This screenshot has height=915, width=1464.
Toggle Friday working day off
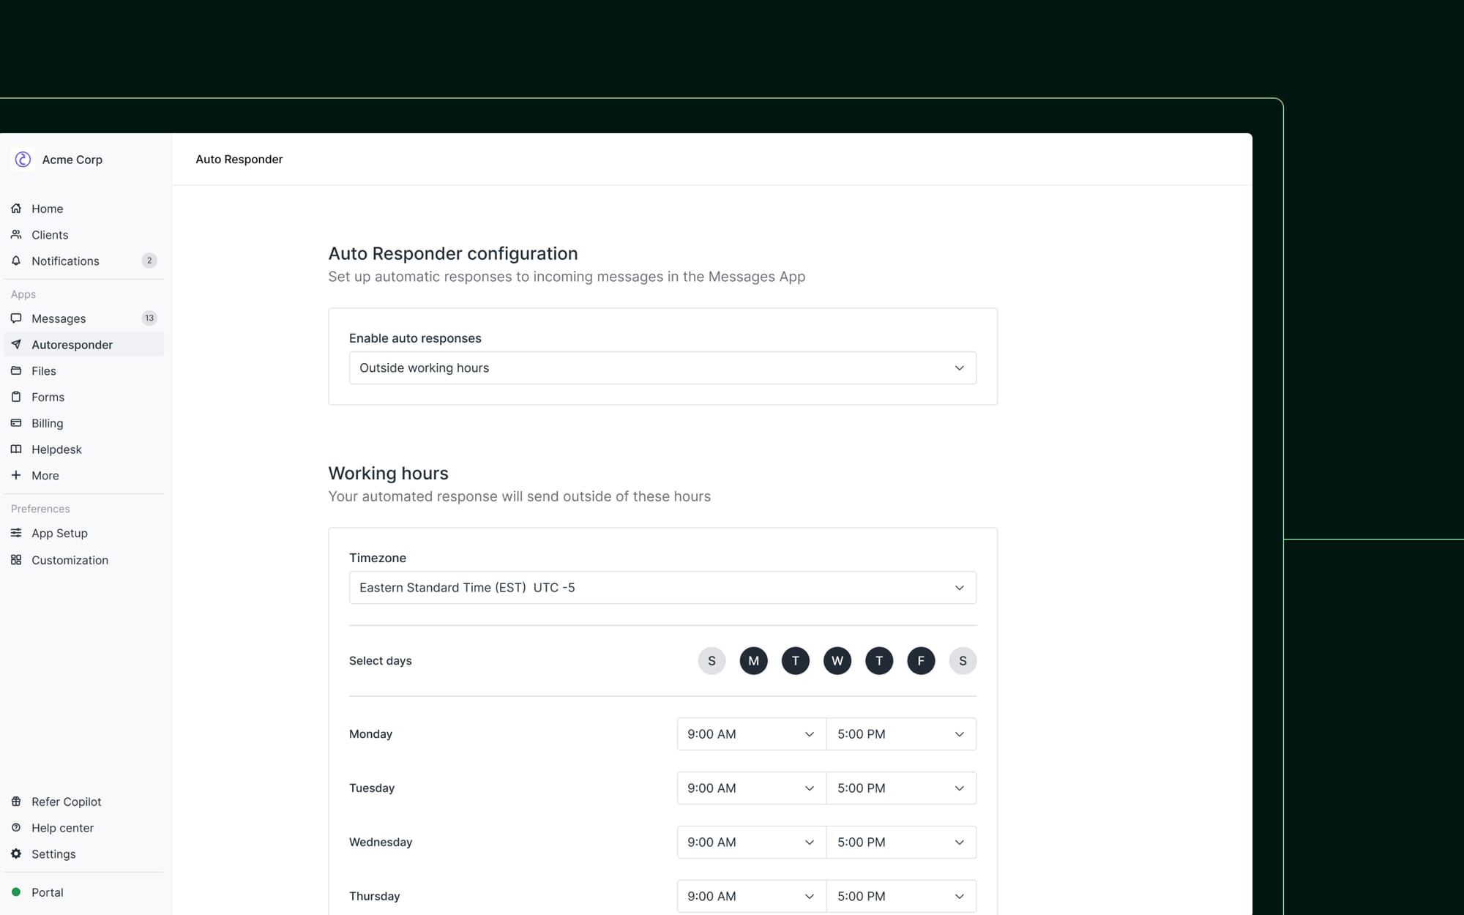click(921, 661)
